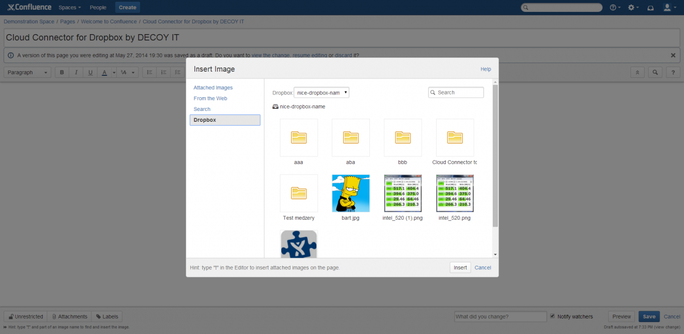Select the intel_520 (1).png thumbnail
The height and width of the screenshot is (334, 684).
(403, 193)
